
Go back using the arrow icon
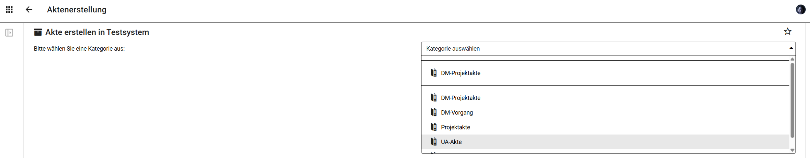(x=29, y=10)
